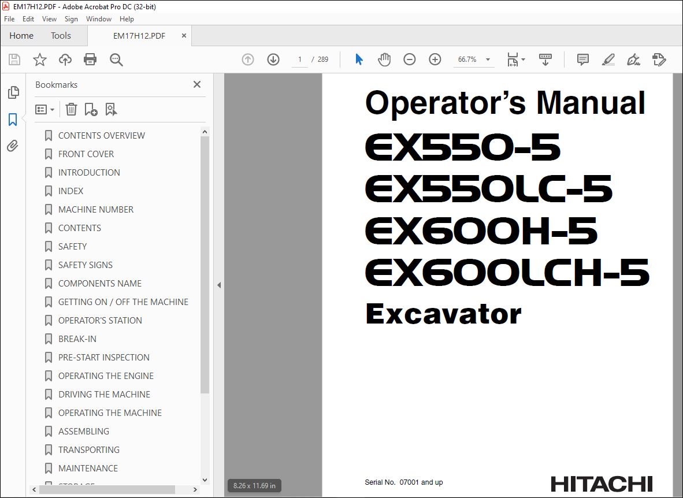Upload file to Document Cloud

click(65, 60)
